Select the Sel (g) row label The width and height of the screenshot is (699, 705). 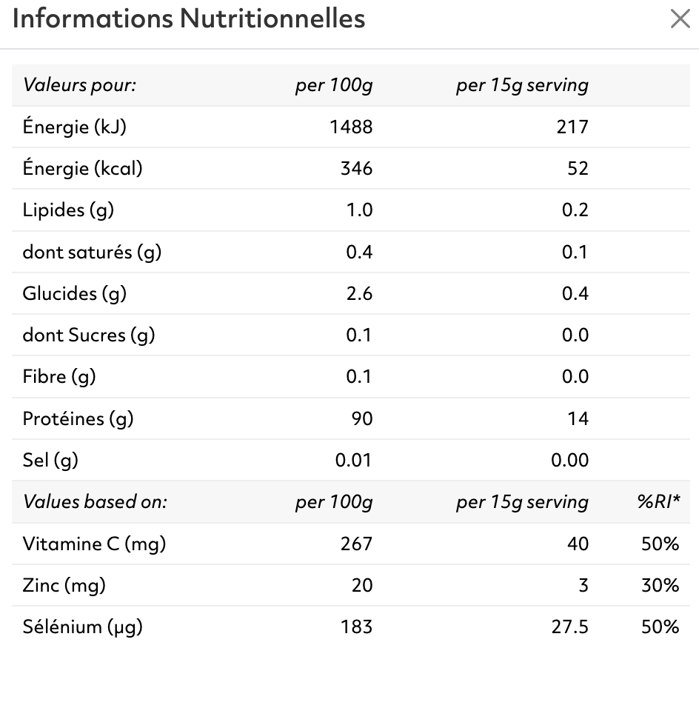tap(50, 460)
